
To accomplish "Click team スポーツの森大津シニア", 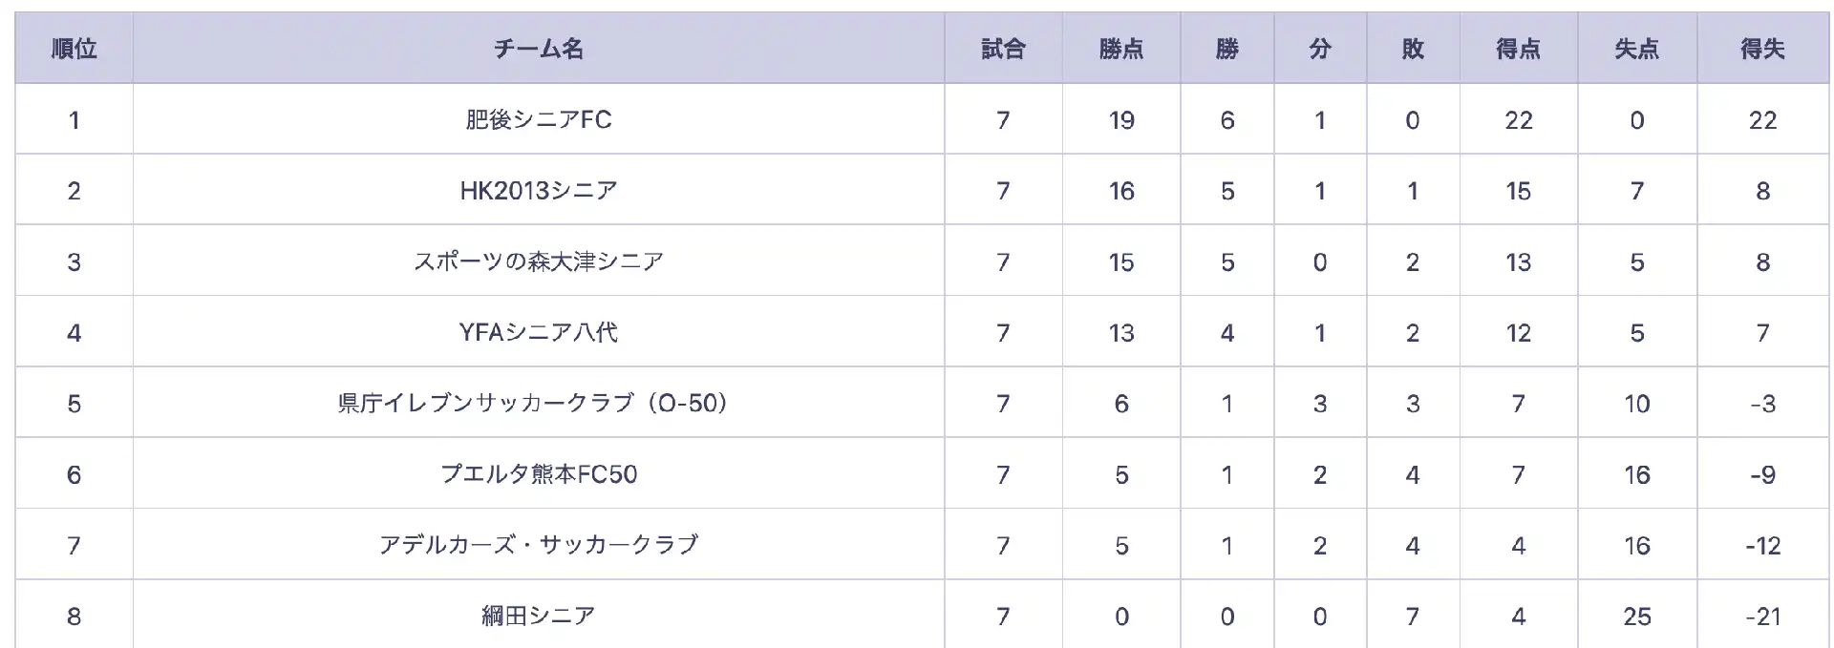I will click(x=539, y=261).
